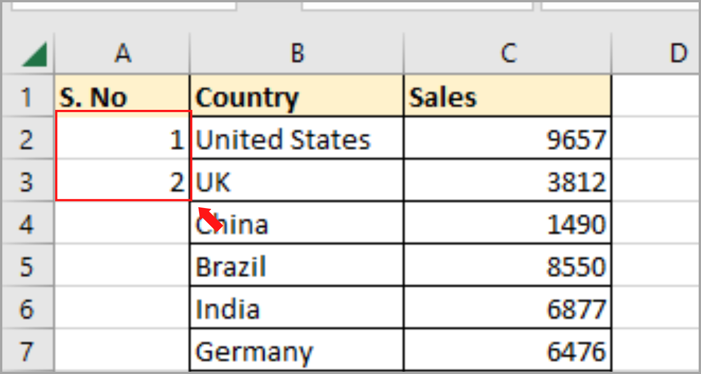Image resolution: width=701 pixels, height=374 pixels.
Task: Select row 7 header
Action: coord(27,351)
